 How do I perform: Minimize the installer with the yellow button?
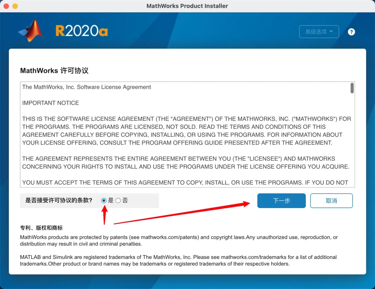click(x=15, y=6)
